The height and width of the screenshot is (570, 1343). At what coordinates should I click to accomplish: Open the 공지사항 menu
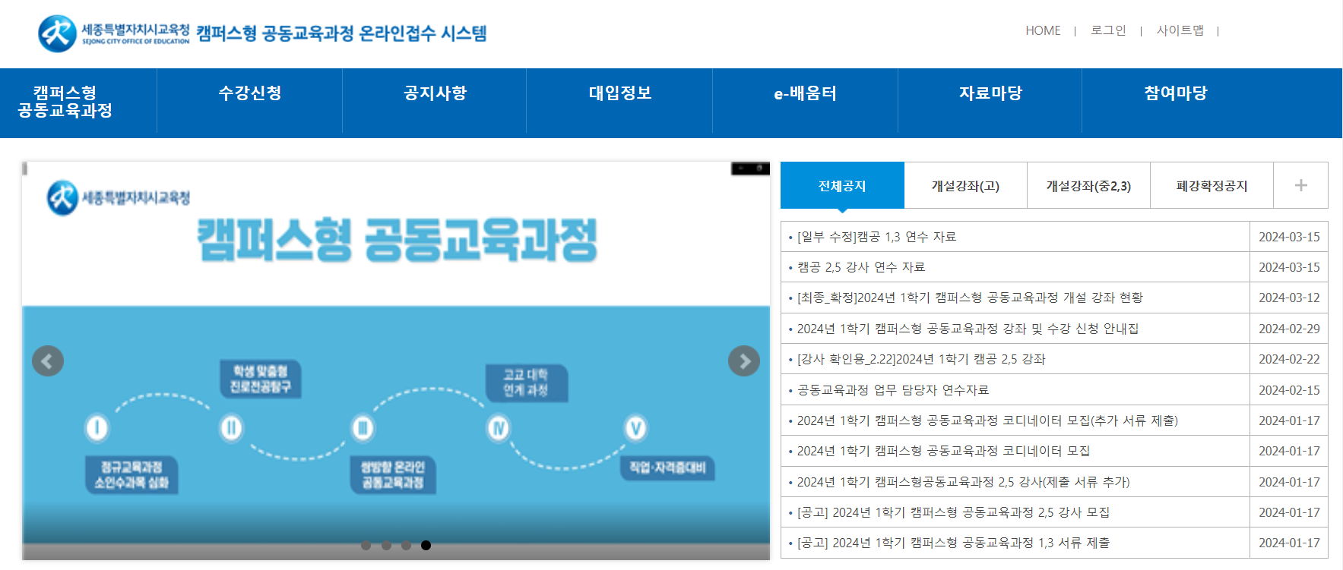435,93
